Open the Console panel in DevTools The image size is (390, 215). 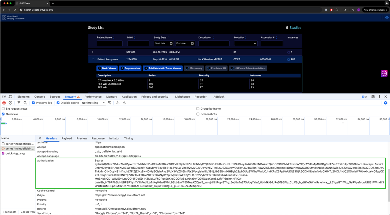click(40, 96)
